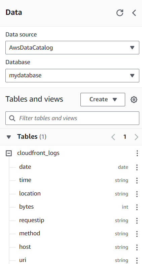
Task: Collapse the Data side panel
Action: tap(134, 13)
